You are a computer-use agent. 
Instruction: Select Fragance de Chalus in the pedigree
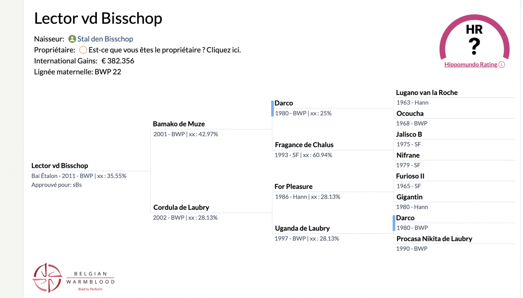click(304, 145)
